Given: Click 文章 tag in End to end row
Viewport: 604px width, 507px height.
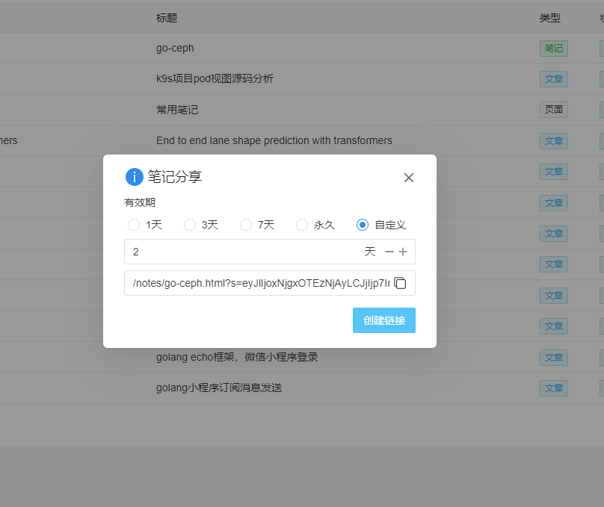Looking at the screenshot, I should (x=554, y=141).
